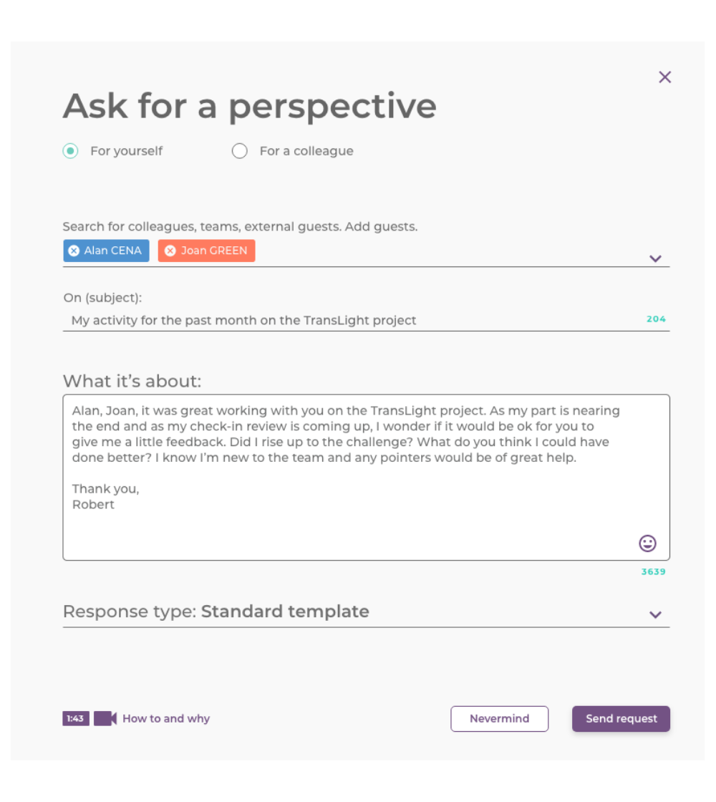
Task: Select the "For yourself" option
Action: 69,151
